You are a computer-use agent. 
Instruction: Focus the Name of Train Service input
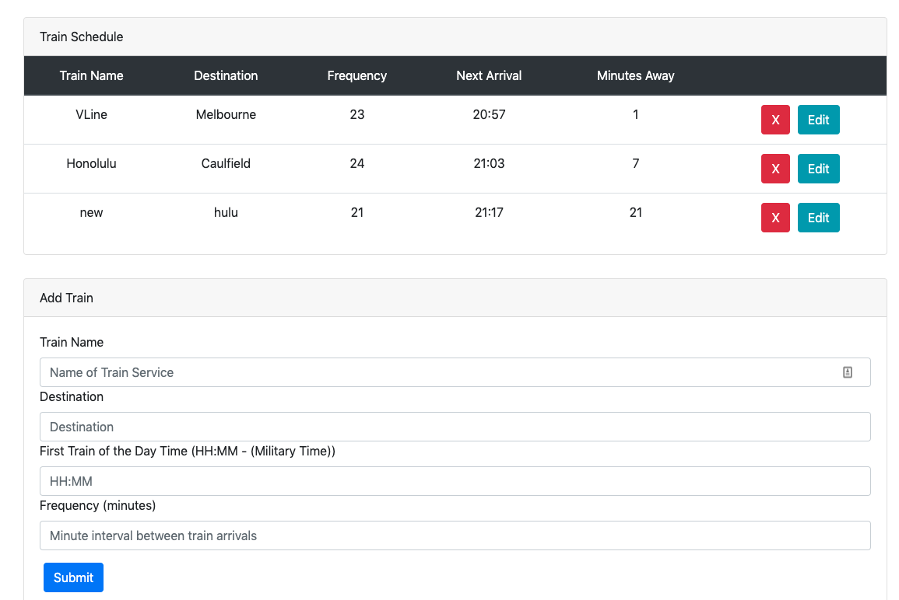pos(455,372)
